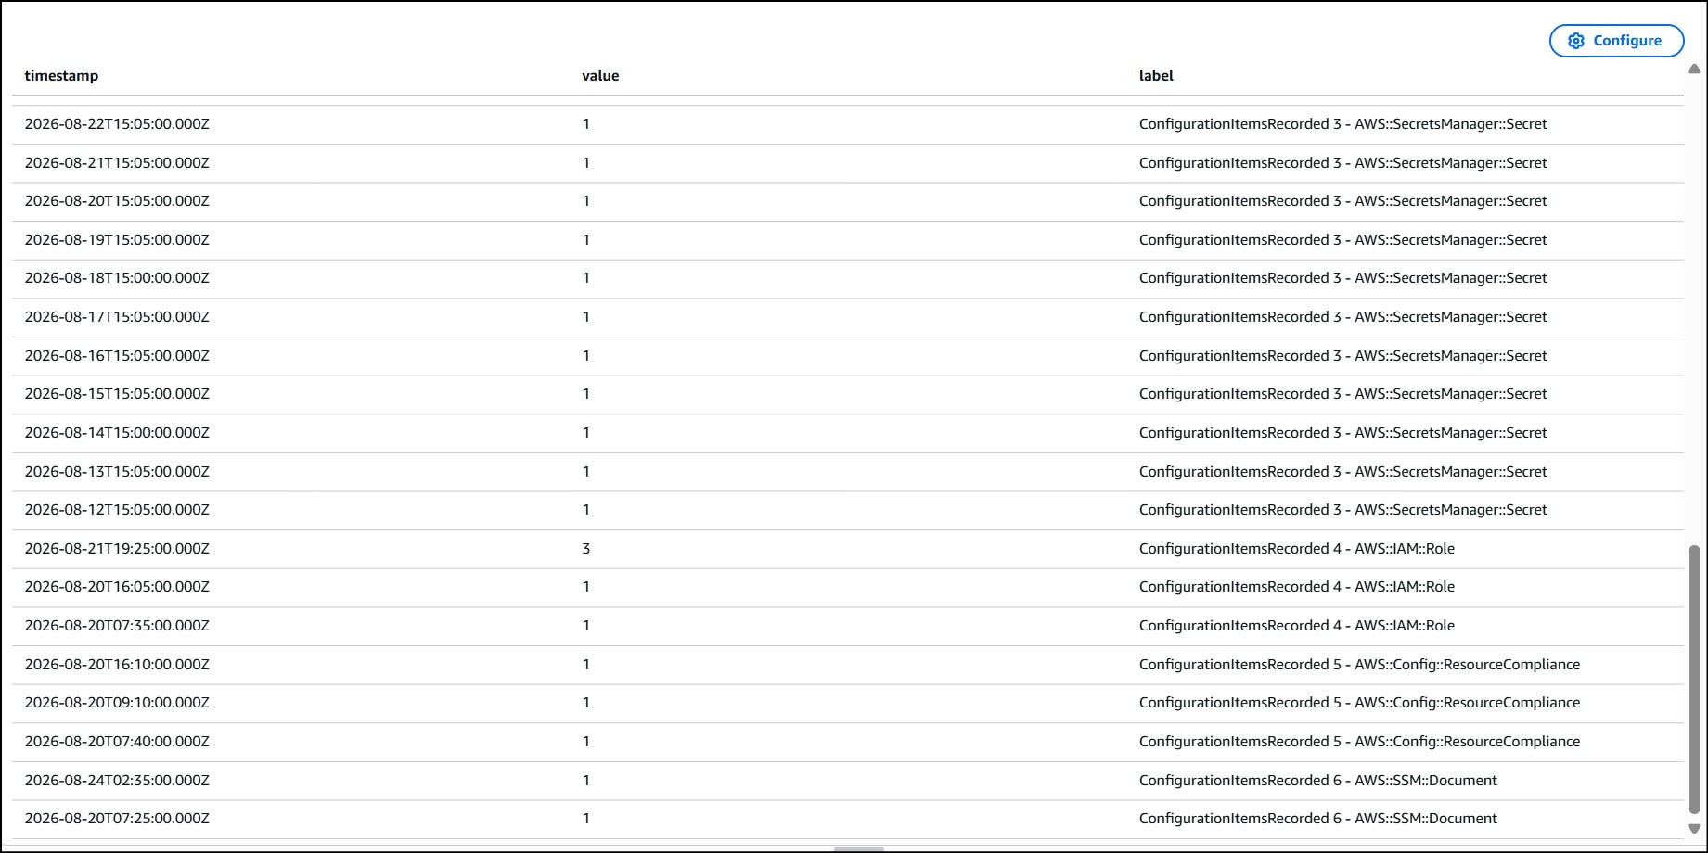
Task: Click the scroll up arrow of vertical scrollbar
Action: 1694,70
